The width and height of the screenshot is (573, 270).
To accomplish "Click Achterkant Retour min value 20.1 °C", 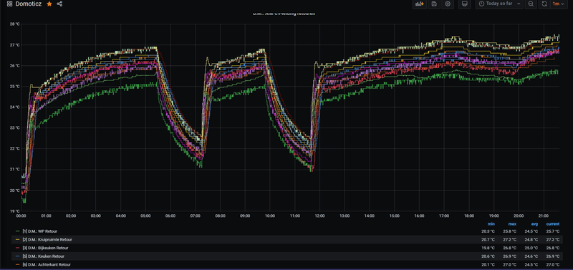I will [488, 264].
